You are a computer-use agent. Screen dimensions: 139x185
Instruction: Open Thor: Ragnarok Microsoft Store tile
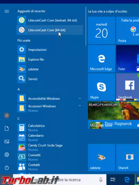tap(113, 115)
